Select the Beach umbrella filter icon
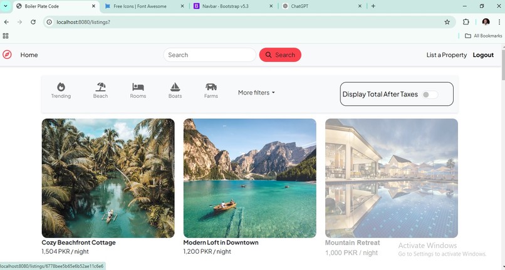Viewport: 505px width, 270px height. tap(100, 86)
